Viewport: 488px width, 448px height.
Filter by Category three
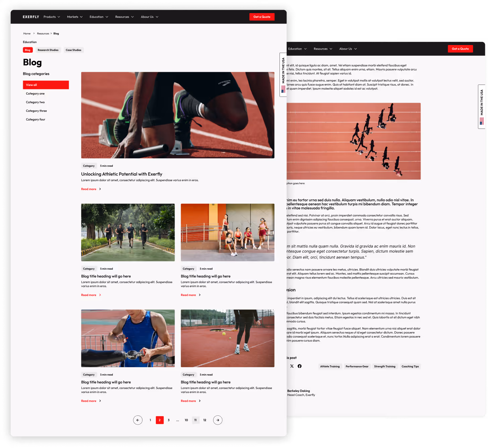pyautogui.click(x=36, y=111)
